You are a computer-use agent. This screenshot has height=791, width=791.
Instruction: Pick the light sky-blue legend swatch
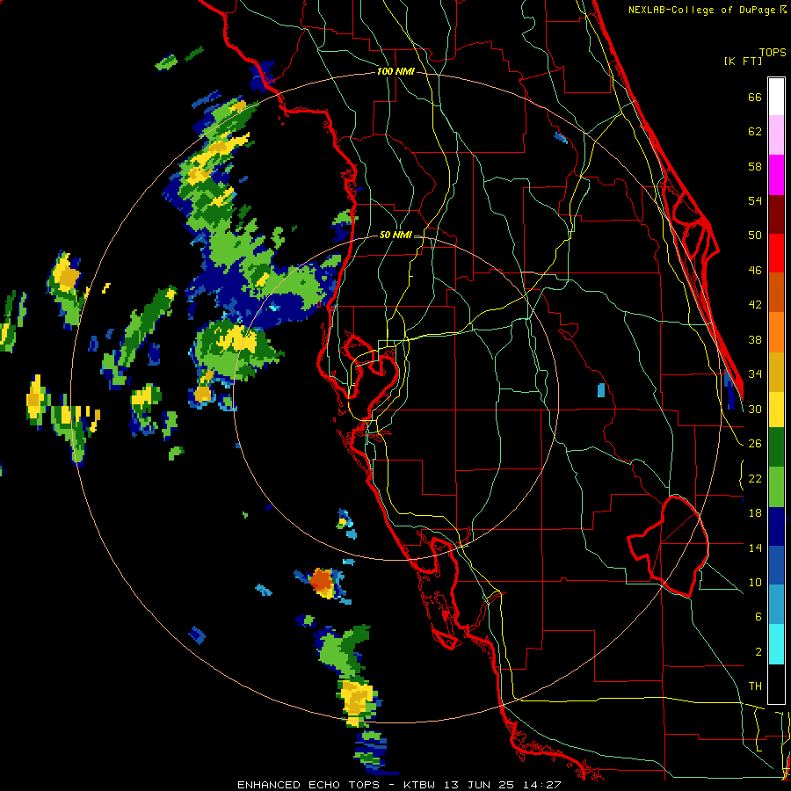click(x=776, y=605)
